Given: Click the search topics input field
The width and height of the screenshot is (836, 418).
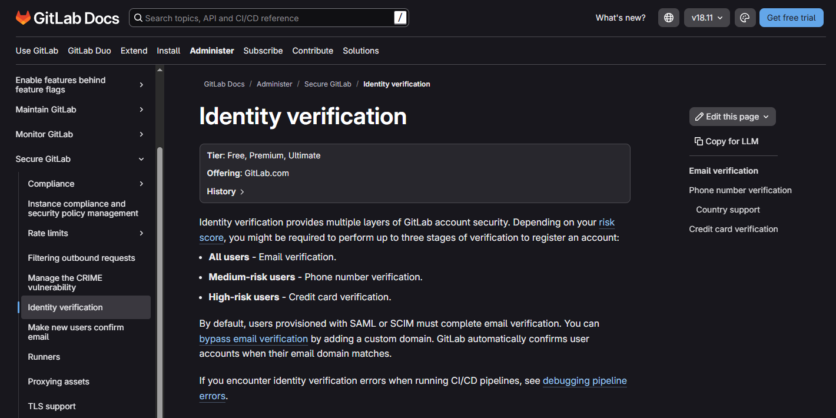Looking at the screenshot, I should tap(268, 18).
